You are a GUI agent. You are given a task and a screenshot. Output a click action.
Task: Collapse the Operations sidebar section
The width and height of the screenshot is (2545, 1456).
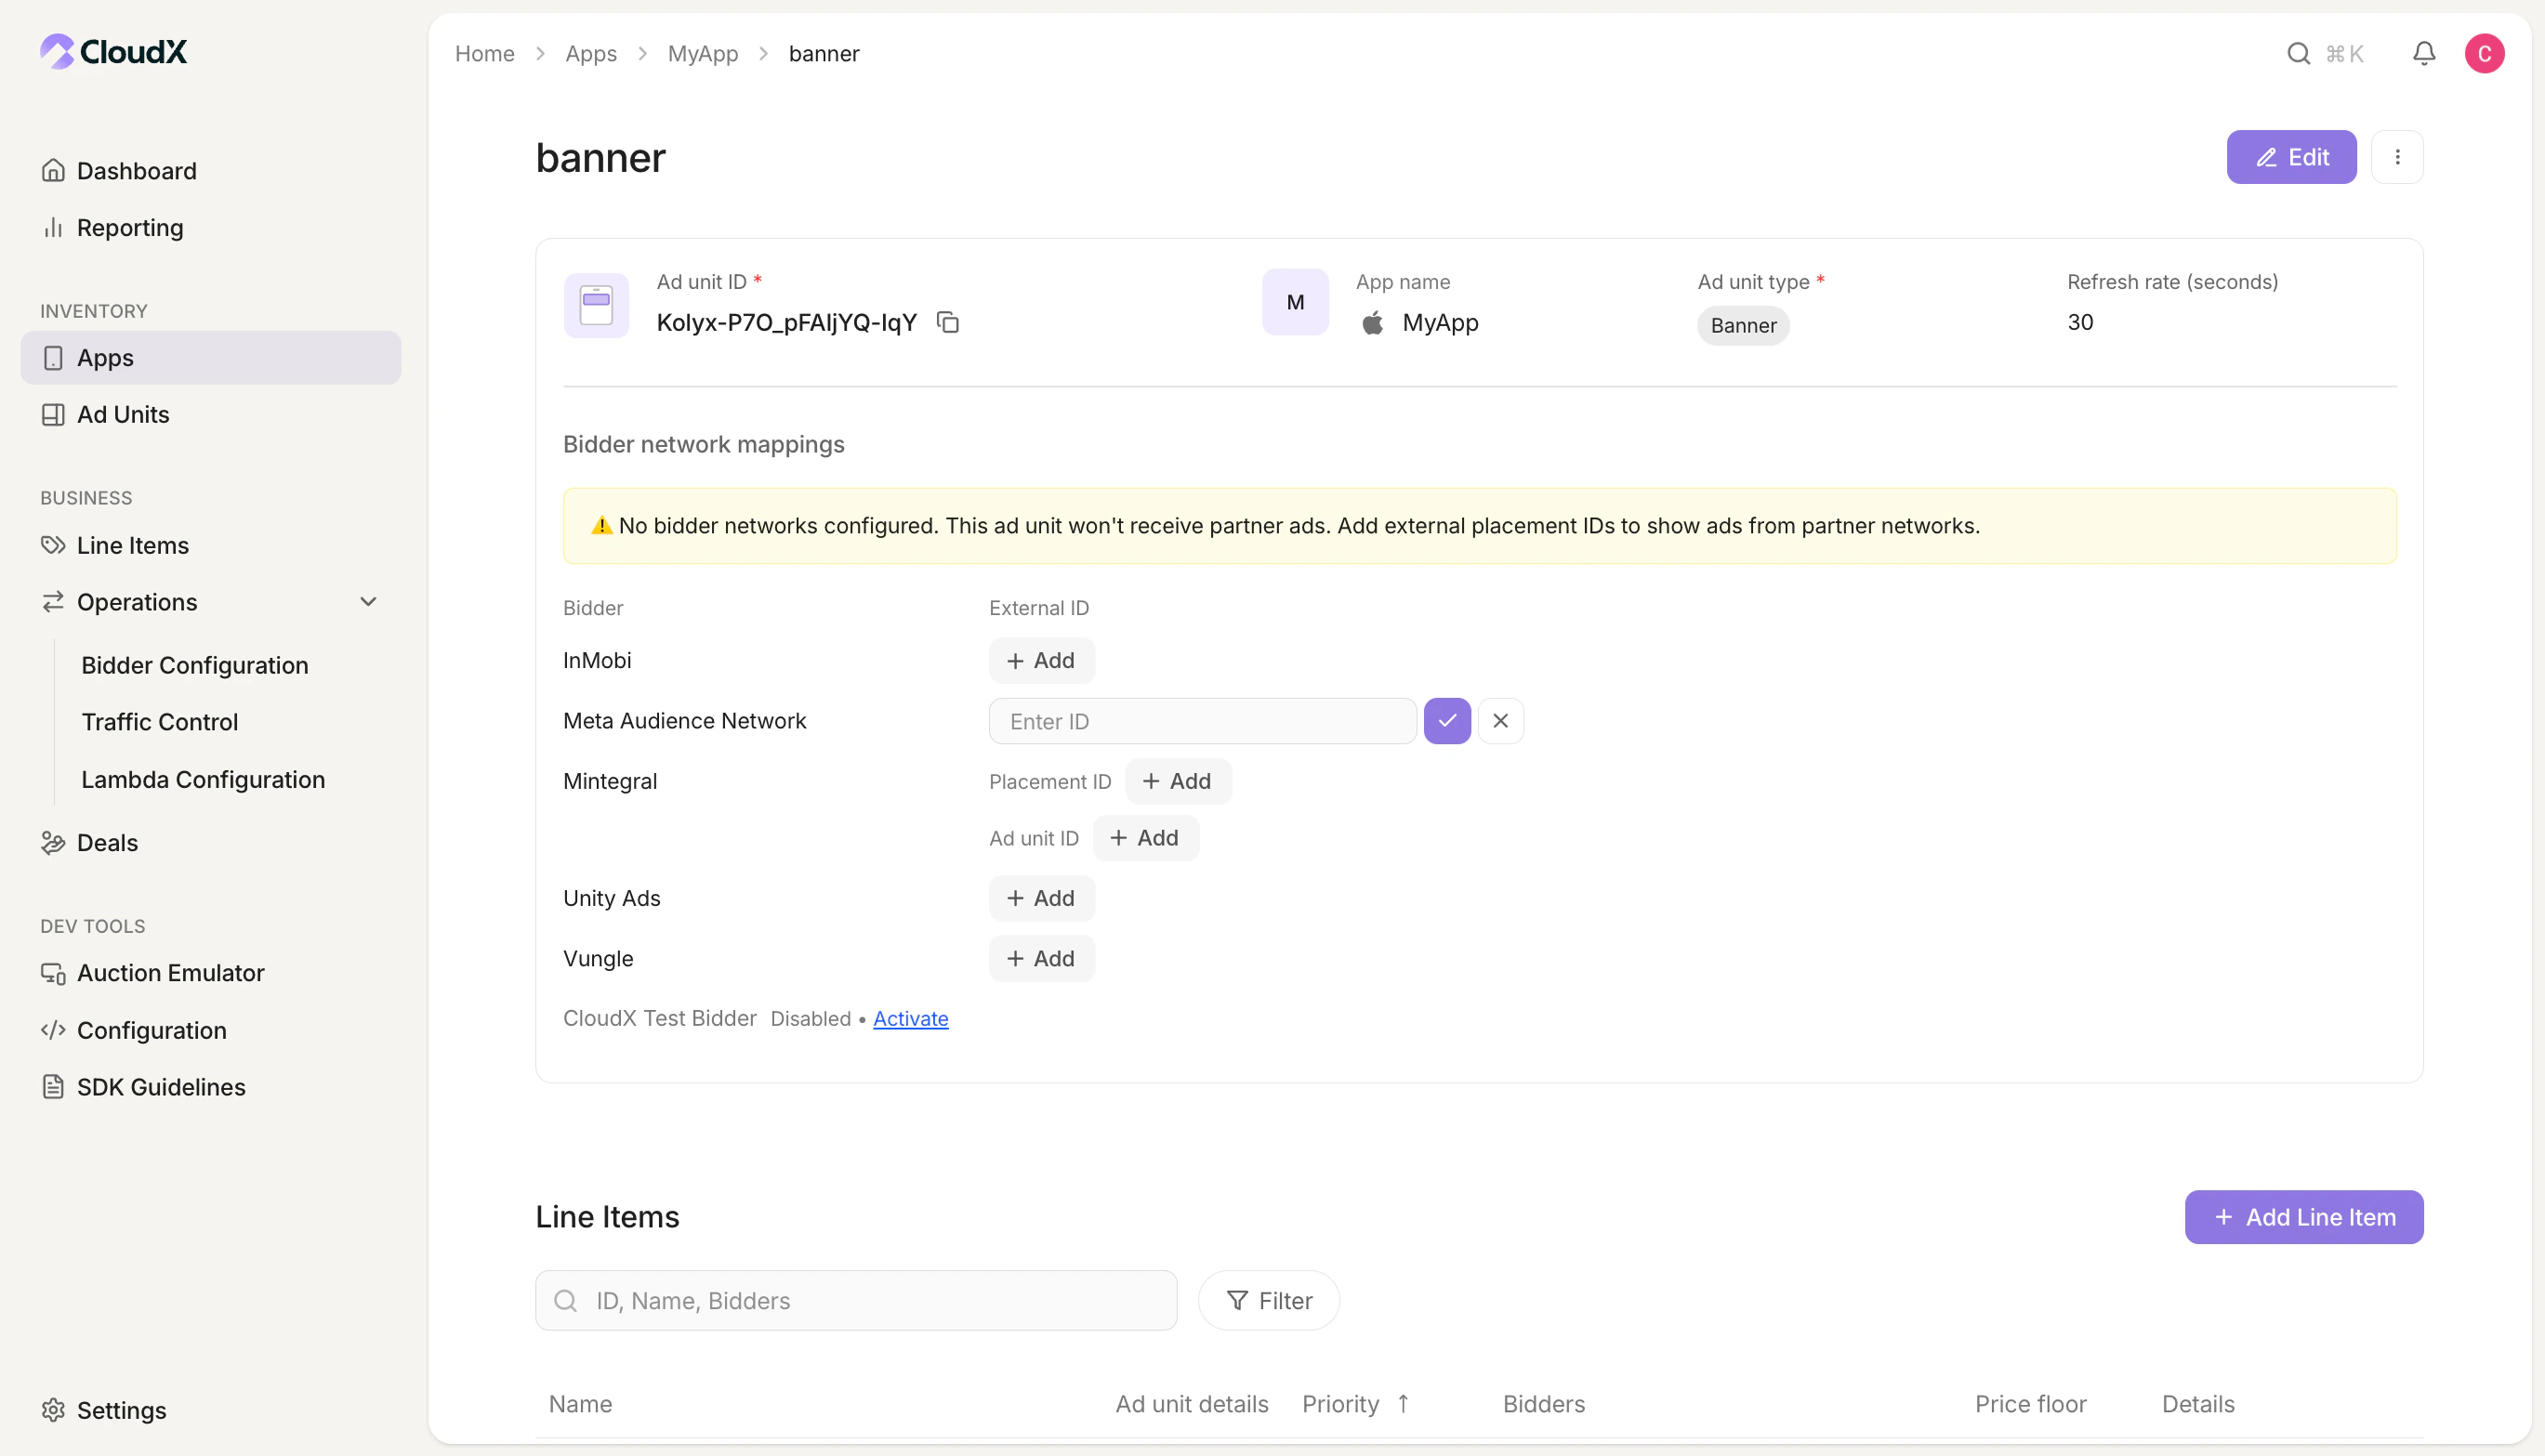(368, 602)
